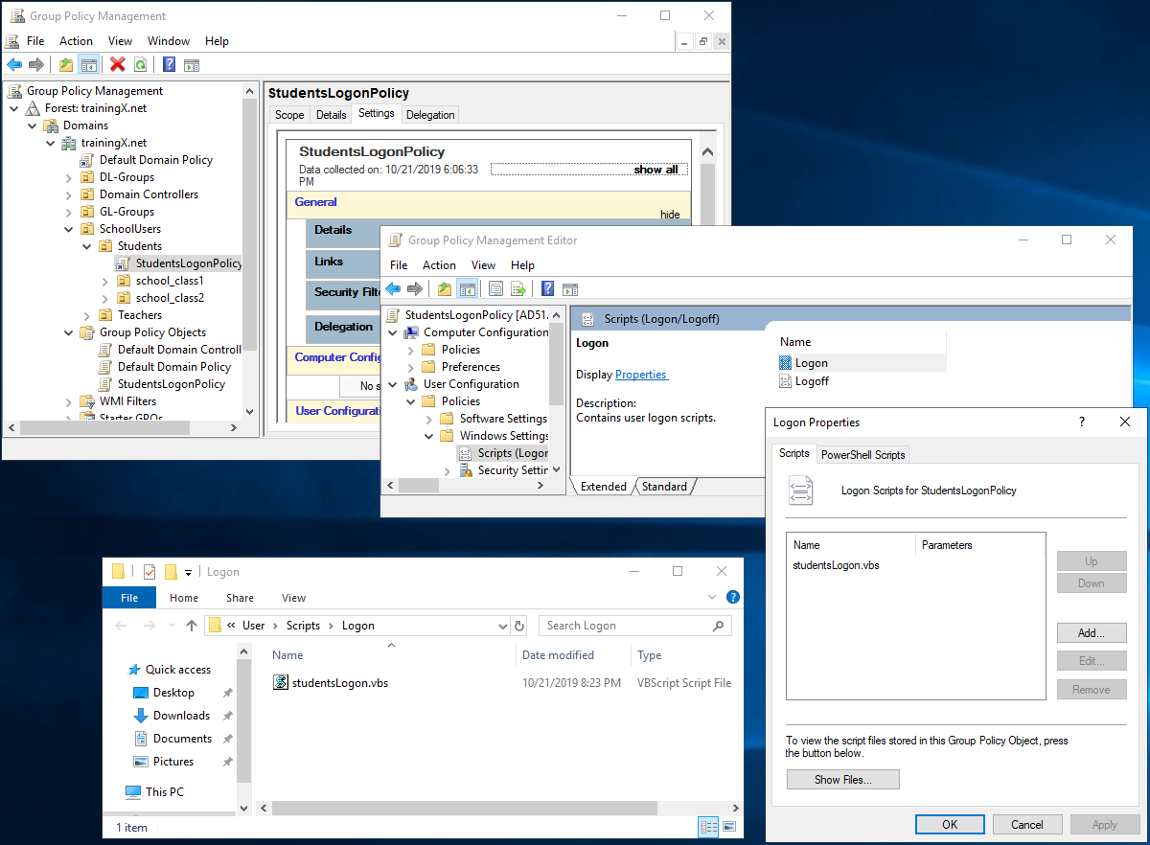
Task: Open the View menu in Group Policy Management Editor
Action: [483, 265]
